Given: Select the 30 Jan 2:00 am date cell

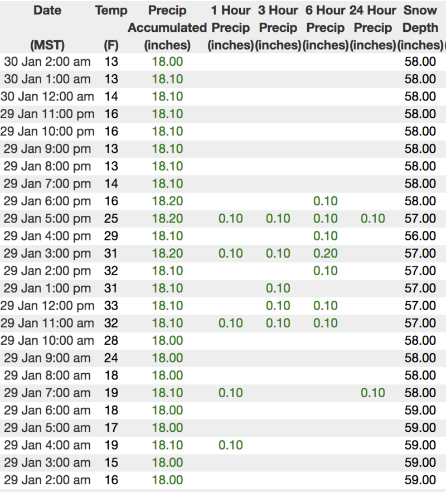Looking at the screenshot, I should (x=47, y=61).
